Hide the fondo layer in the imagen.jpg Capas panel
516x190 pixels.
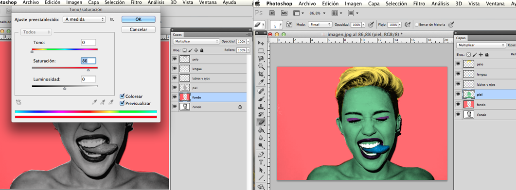coord(458,104)
